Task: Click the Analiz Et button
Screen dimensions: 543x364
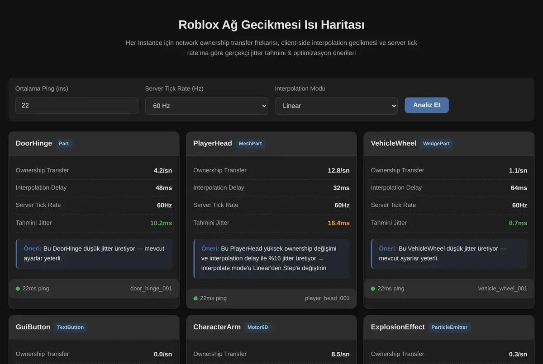Action: point(427,105)
